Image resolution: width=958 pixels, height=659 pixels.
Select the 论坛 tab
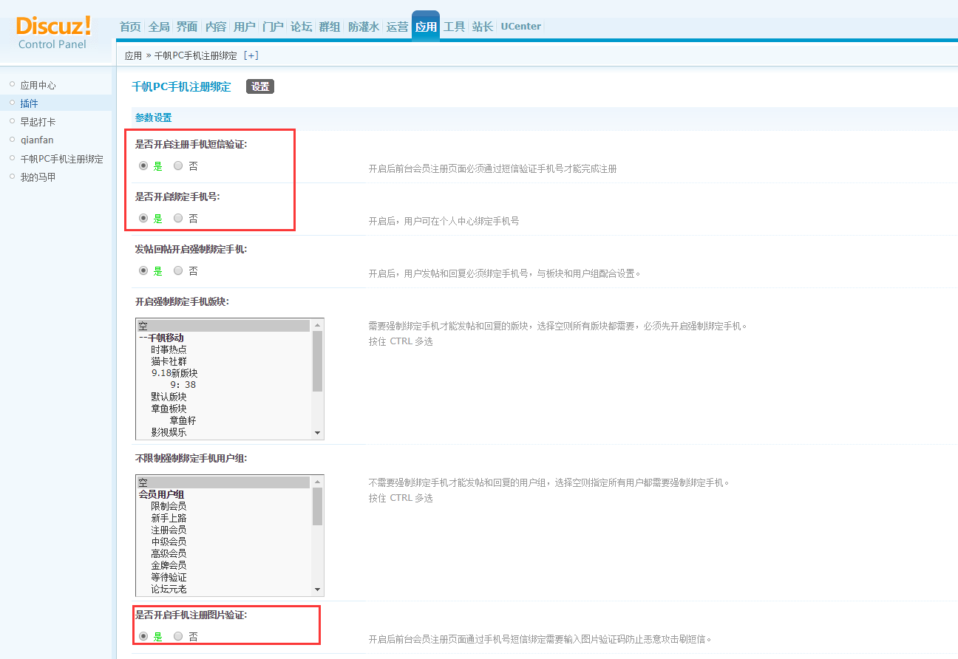pyautogui.click(x=301, y=27)
